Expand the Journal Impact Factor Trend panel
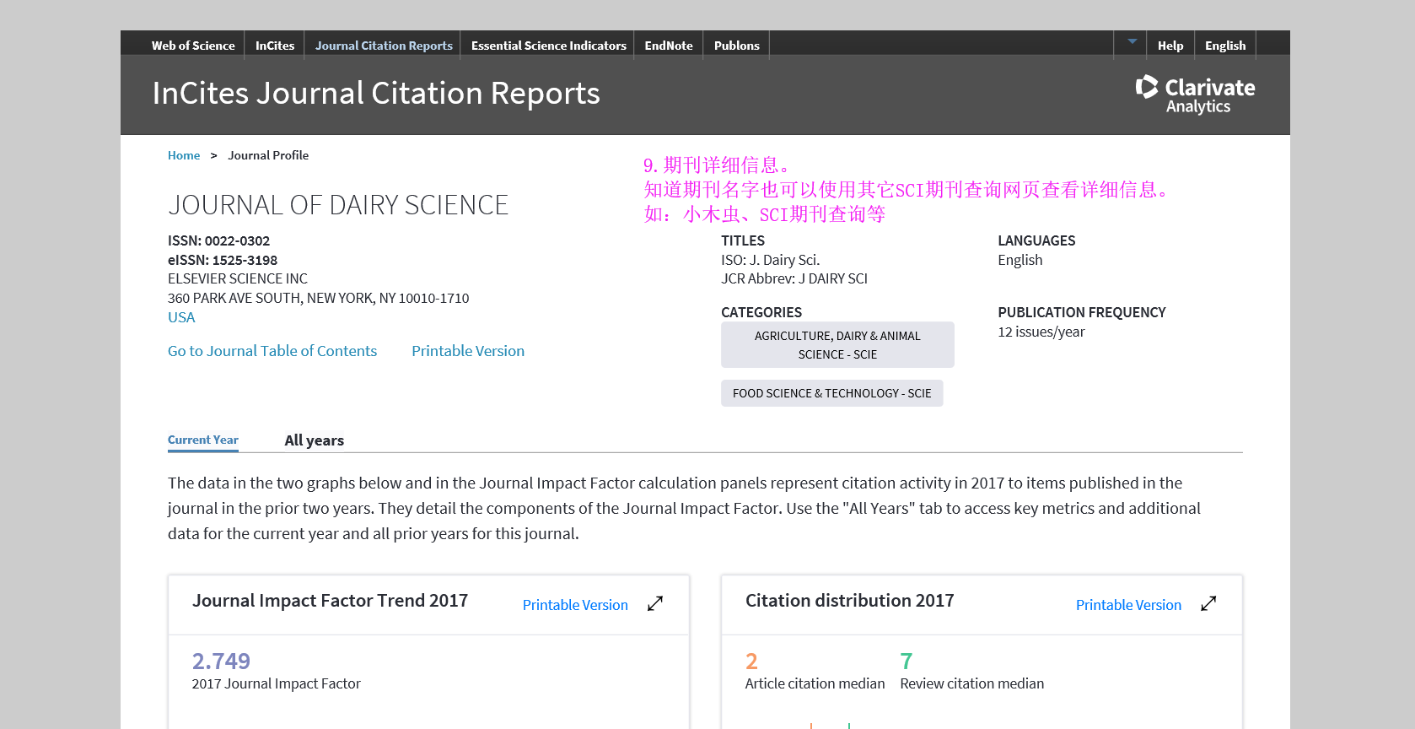The image size is (1415, 729). tap(655, 604)
